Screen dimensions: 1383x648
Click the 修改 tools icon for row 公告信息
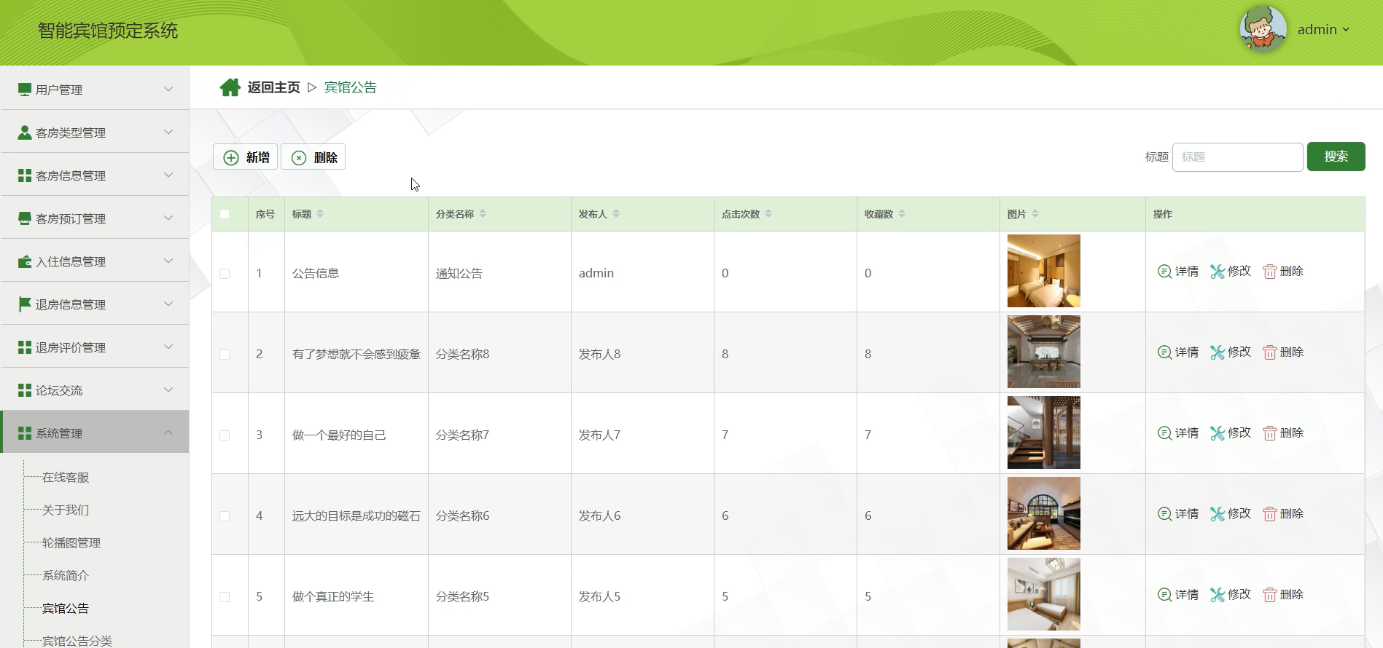click(1218, 272)
